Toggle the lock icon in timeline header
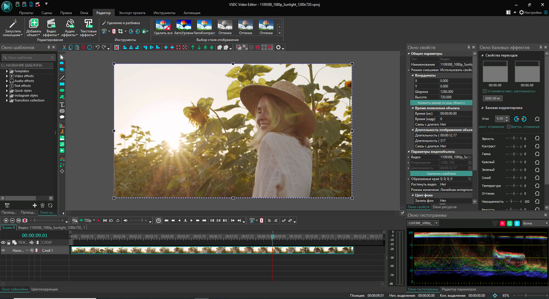The image size is (549, 299). coord(9,242)
